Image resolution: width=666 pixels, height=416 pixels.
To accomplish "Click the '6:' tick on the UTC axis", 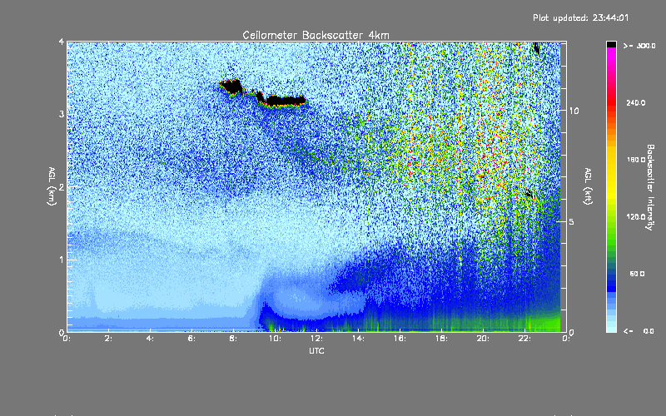I will tap(191, 339).
